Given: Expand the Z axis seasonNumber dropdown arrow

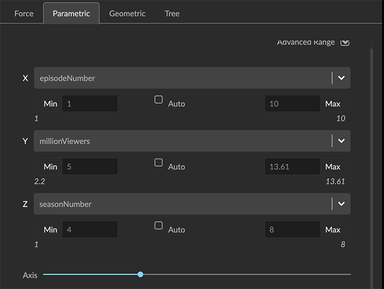Looking at the screenshot, I should coord(341,204).
